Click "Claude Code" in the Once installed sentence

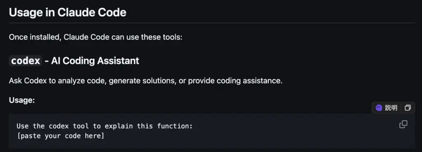coord(87,37)
